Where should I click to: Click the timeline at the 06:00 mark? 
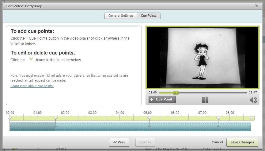[175, 118]
